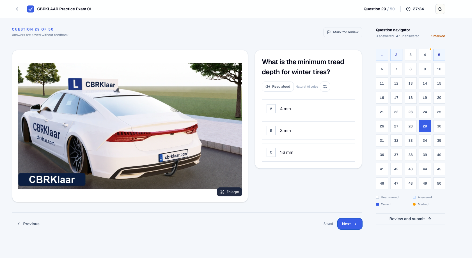Screen dimensions: 472x258
Task: Click the 'Natural AI voice' label
Action: tap(307, 87)
